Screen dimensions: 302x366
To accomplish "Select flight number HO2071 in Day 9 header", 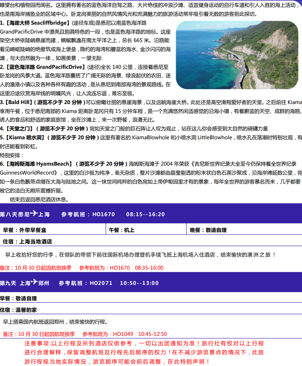I will click(101, 283).
